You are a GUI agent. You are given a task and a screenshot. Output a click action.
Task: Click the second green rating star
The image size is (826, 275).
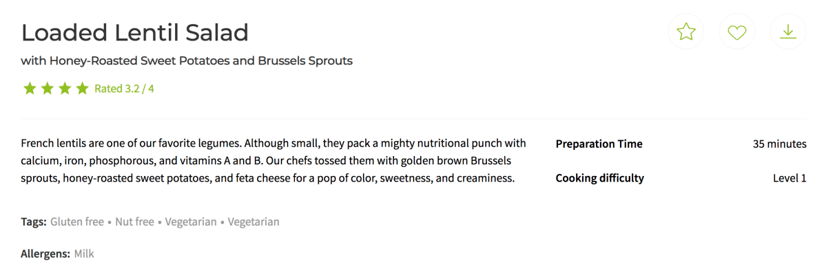click(47, 89)
